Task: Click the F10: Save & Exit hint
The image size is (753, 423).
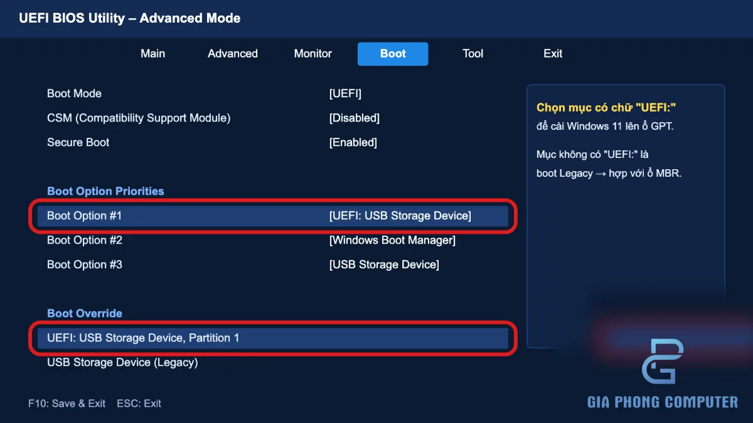Action: pyautogui.click(x=67, y=404)
